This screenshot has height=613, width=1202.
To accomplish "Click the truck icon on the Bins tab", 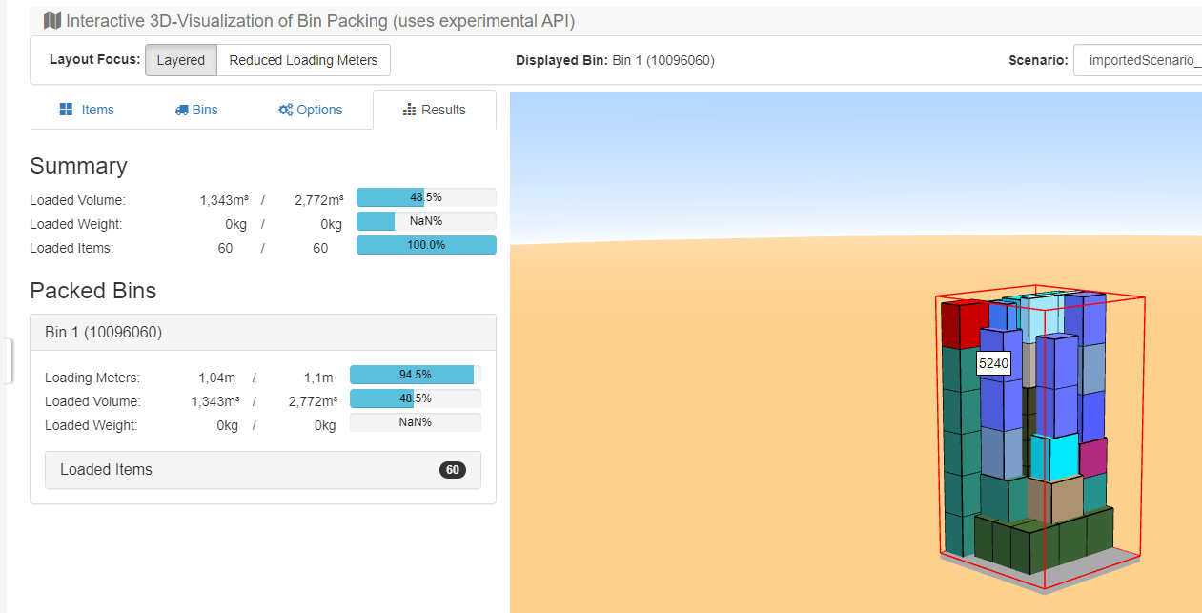I will [x=182, y=110].
